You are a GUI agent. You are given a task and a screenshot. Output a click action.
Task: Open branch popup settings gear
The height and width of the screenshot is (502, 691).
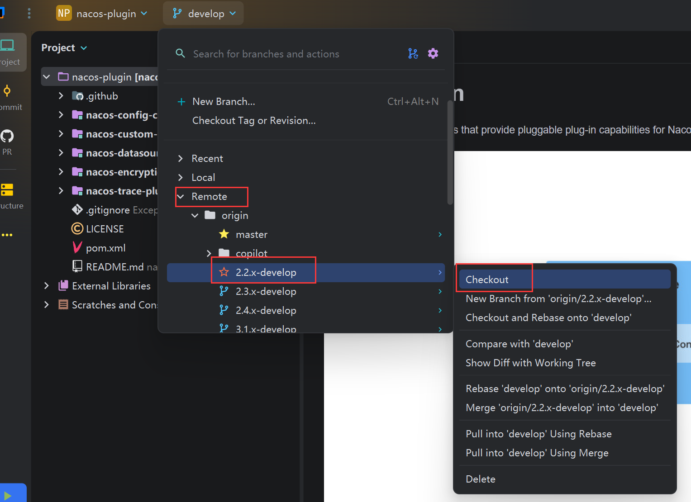click(x=433, y=53)
